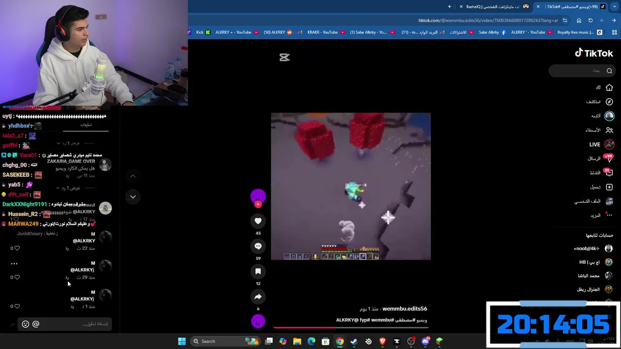Click the search magnifier icon in TikTok
The height and width of the screenshot is (349, 621).
(609, 71)
